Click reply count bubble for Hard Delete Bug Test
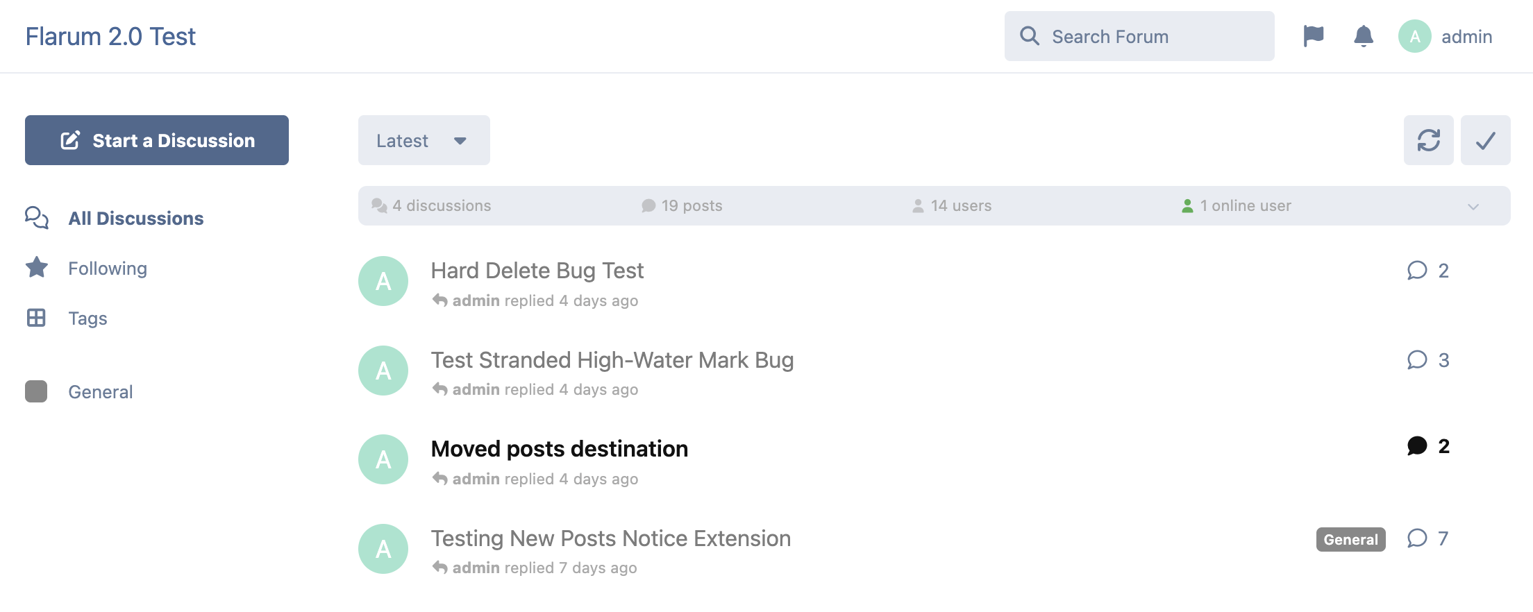 click(1417, 271)
